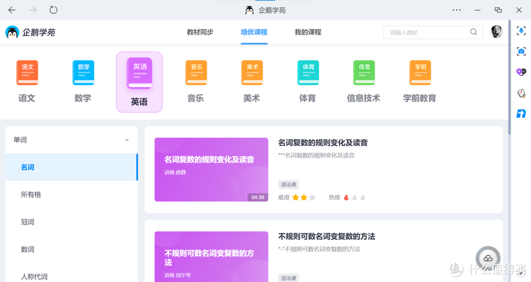531x282 pixels.
Task: Click description ***名词复数的规则变化及读音
Action: 316,155
